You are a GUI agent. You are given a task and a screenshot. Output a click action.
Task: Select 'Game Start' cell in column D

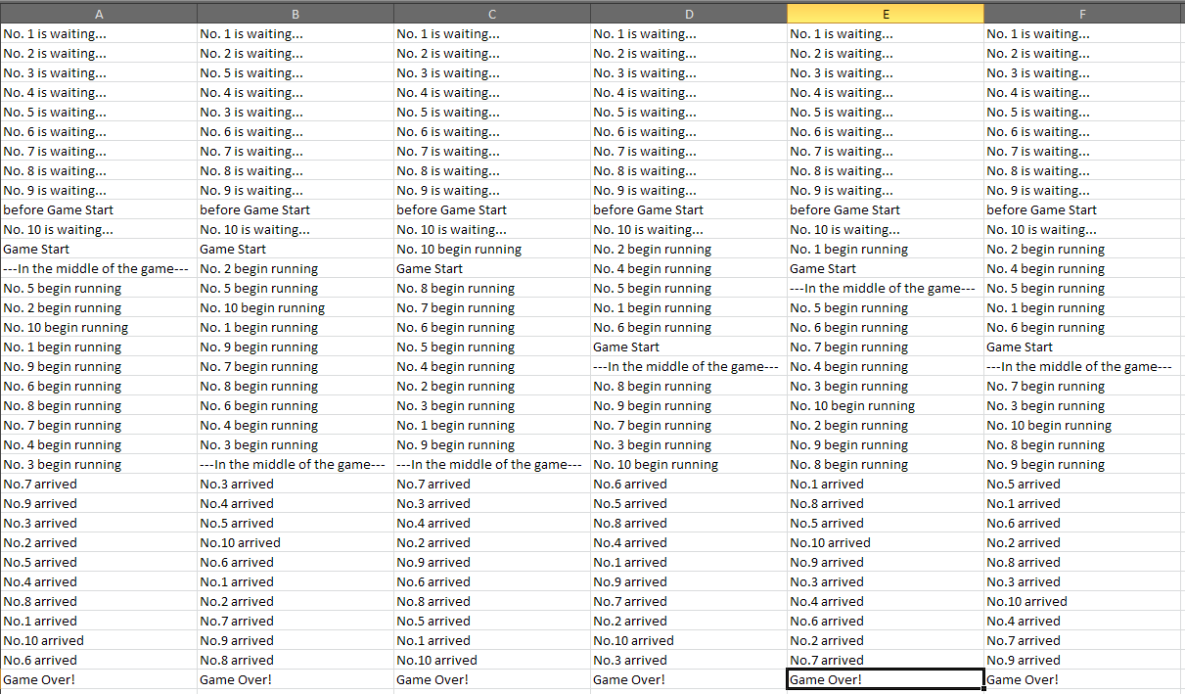689,347
